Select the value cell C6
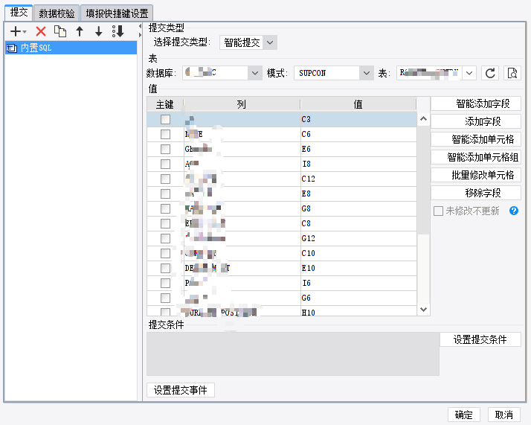 point(358,134)
